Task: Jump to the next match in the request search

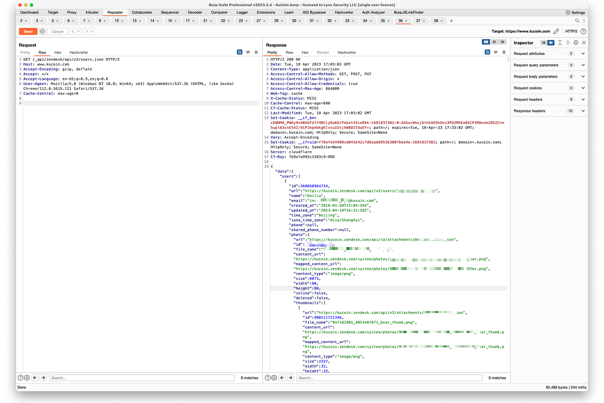Action: 43,377
